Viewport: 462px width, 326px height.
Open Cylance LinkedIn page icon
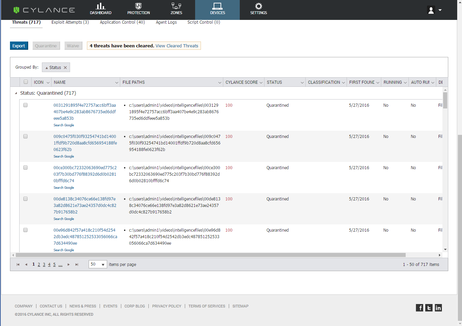pyautogui.click(x=438, y=308)
